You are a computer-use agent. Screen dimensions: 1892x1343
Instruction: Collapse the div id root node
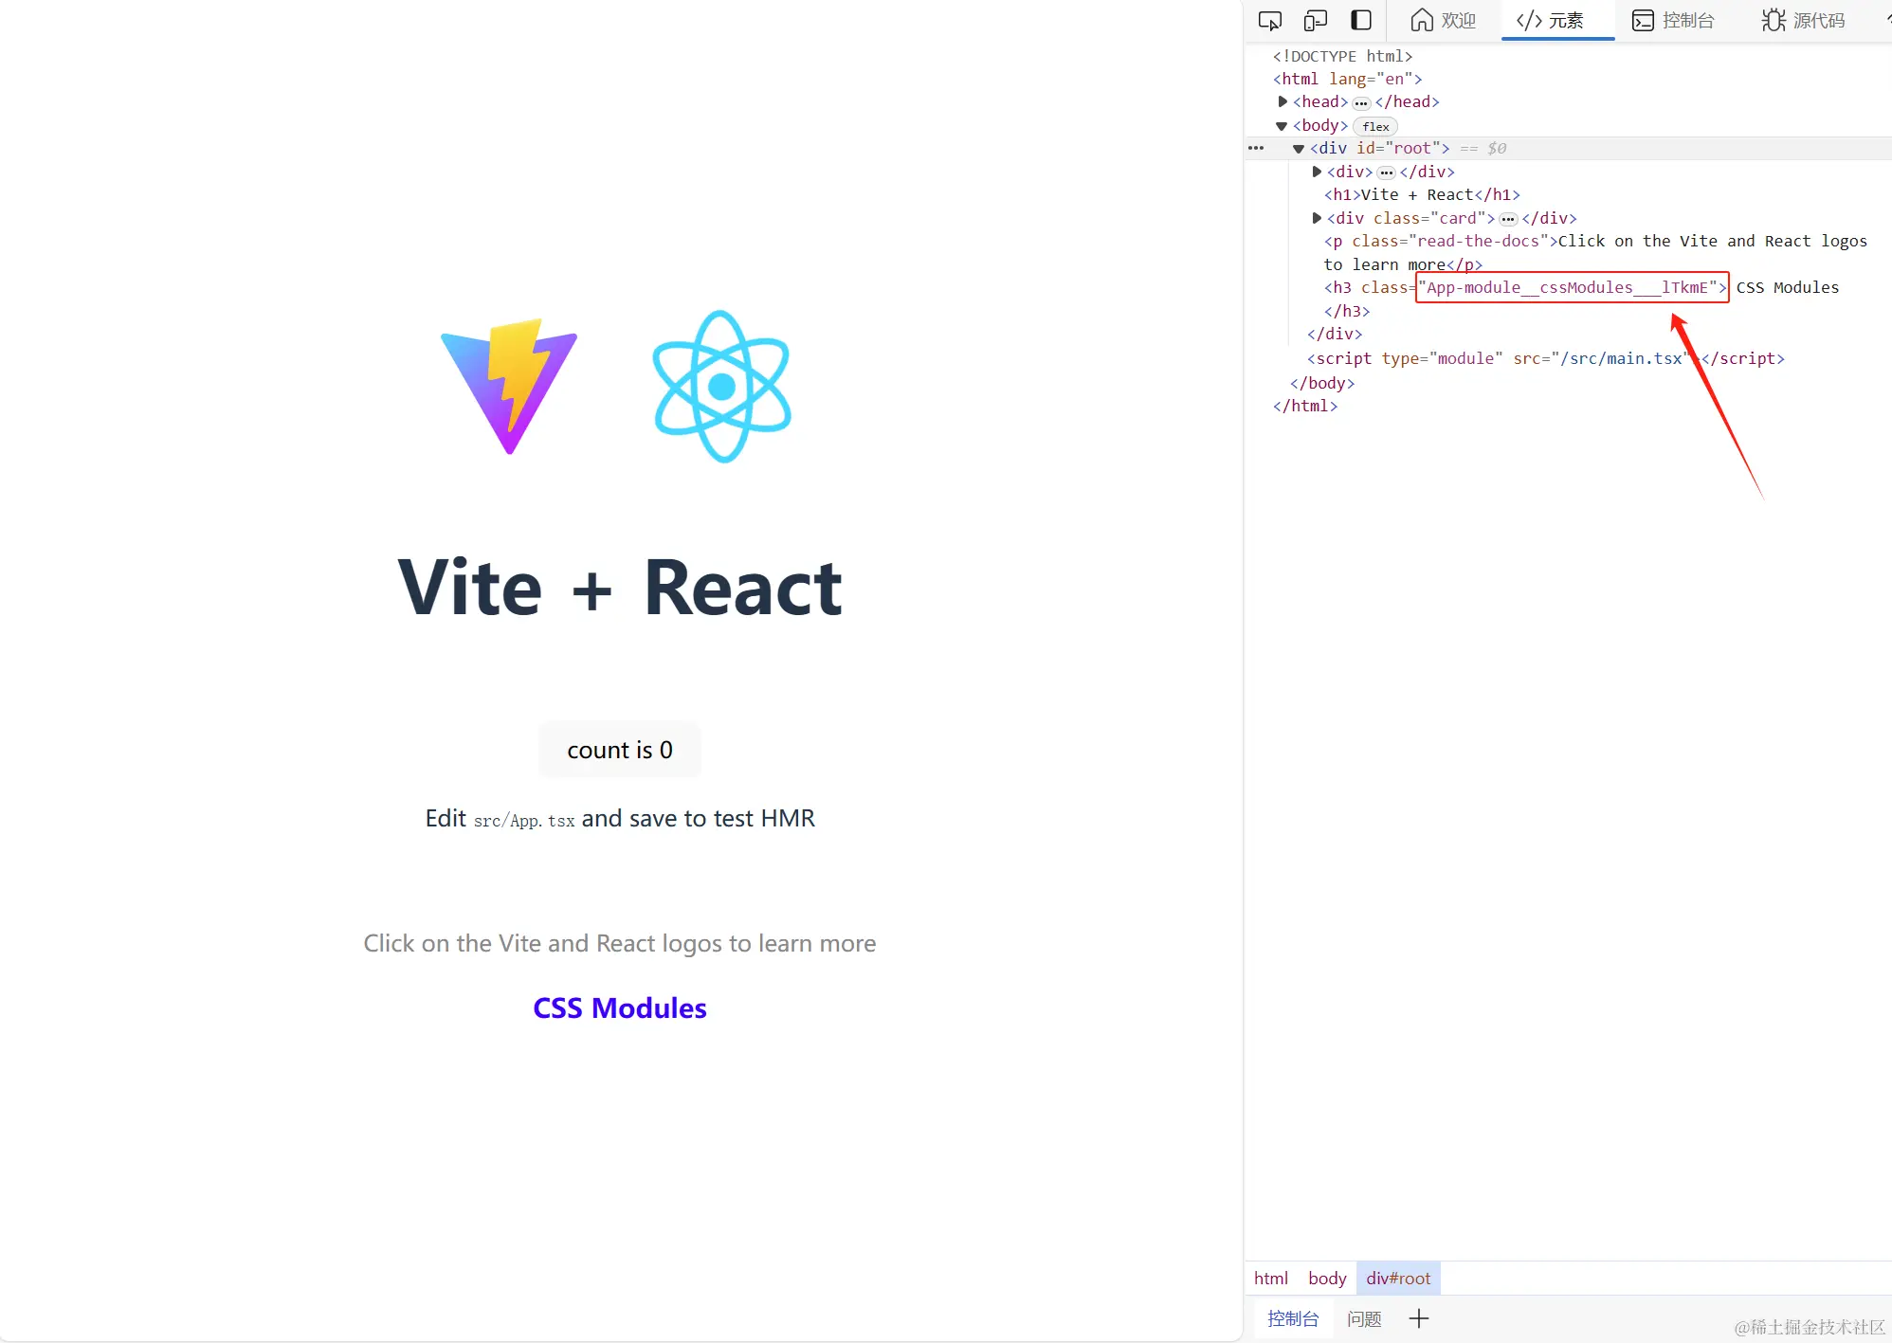coord(1299,149)
